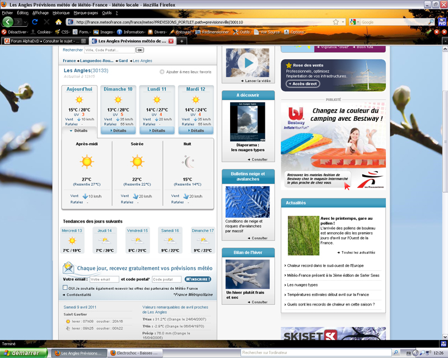This screenshot has width=448, height=358.
Task: Expand Détails for Dimanche 10
Action: coord(118,130)
